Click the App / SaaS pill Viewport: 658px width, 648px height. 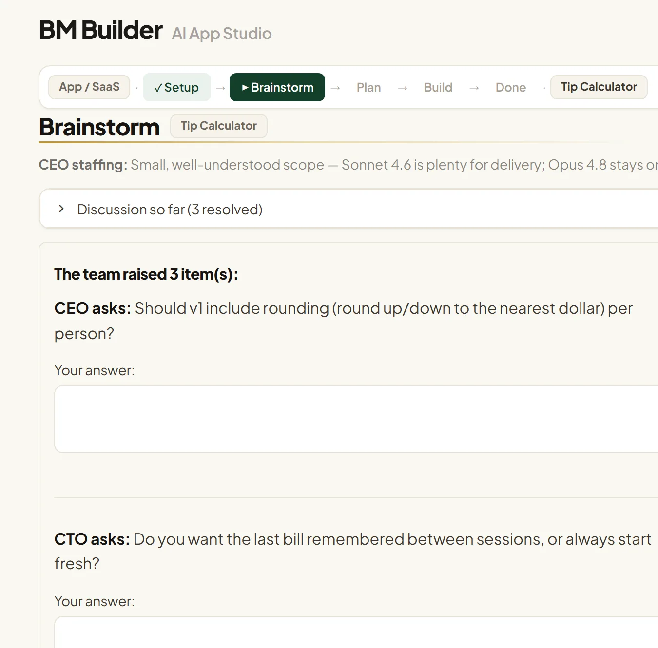pyautogui.click(x=89, y=87)
